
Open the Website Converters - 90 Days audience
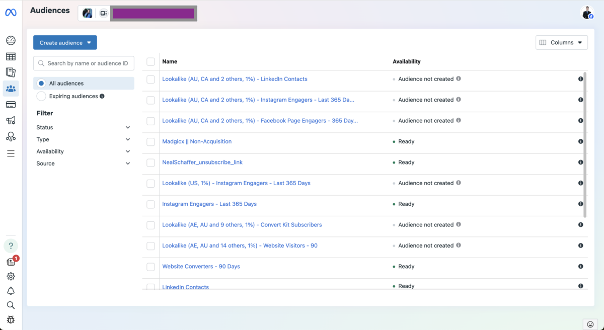tap(201, 267)
